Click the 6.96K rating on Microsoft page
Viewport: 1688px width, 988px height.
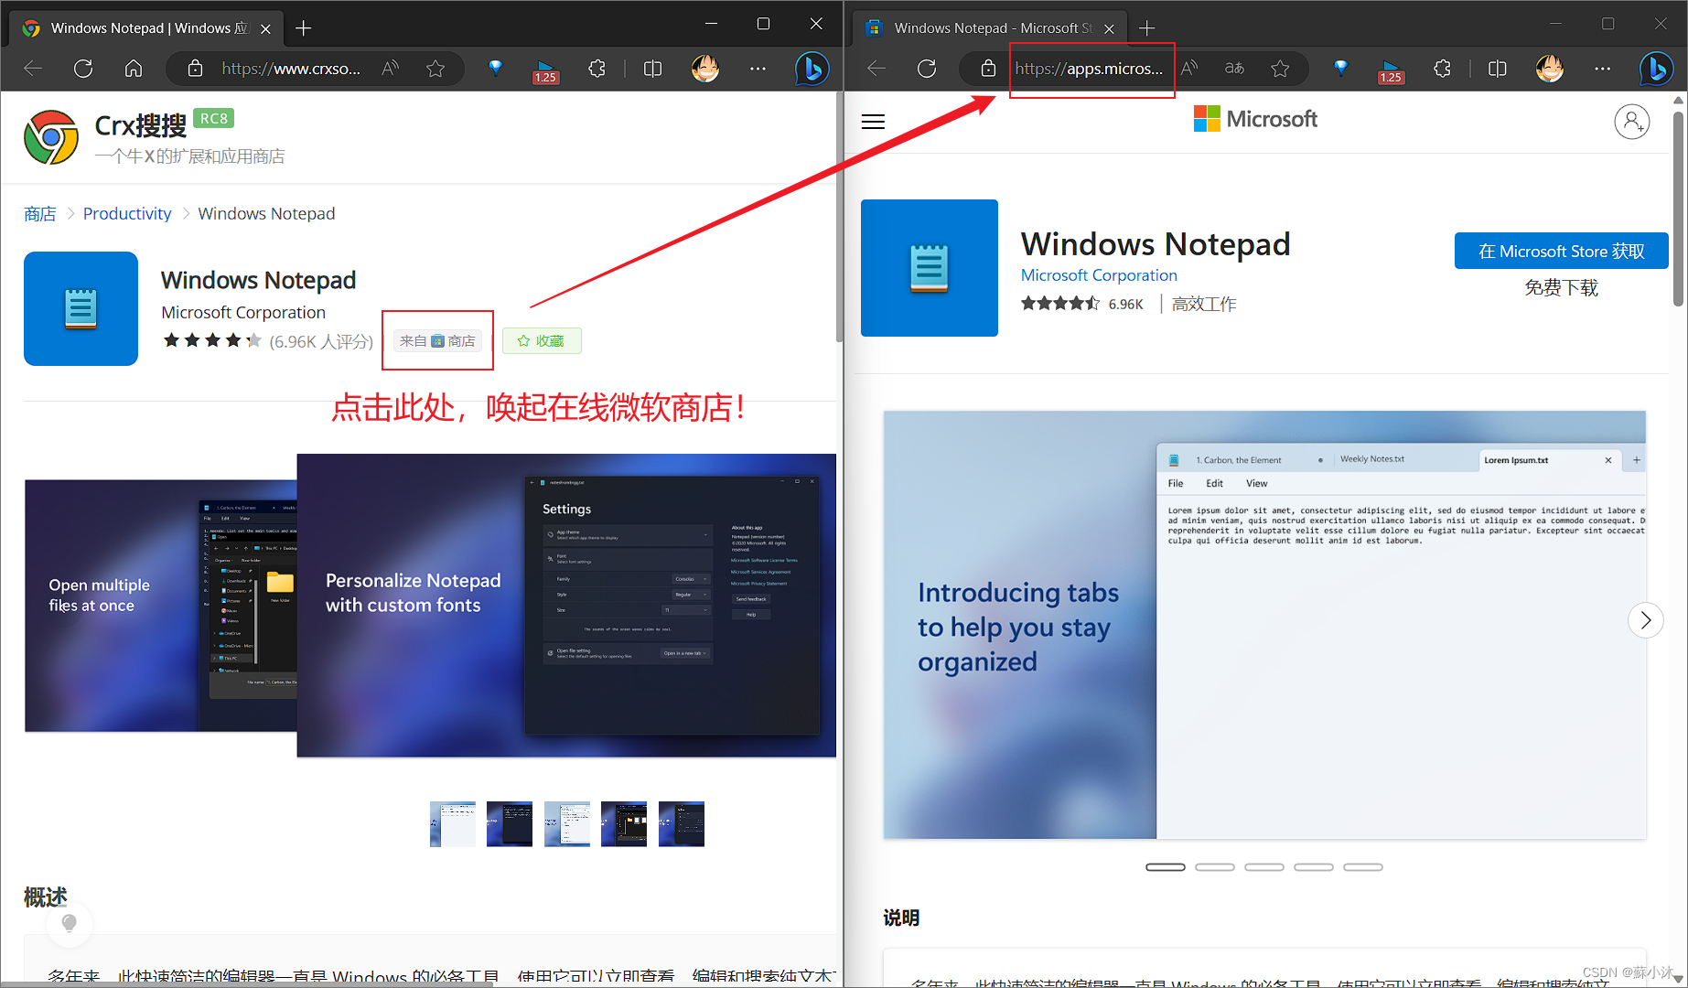click(1125, 304)
